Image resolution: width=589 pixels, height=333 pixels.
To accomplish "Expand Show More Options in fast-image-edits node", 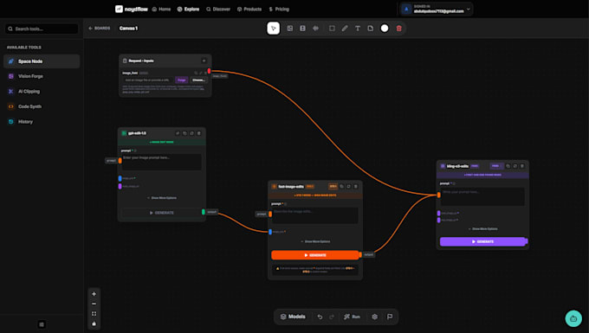I will (315, 241).
